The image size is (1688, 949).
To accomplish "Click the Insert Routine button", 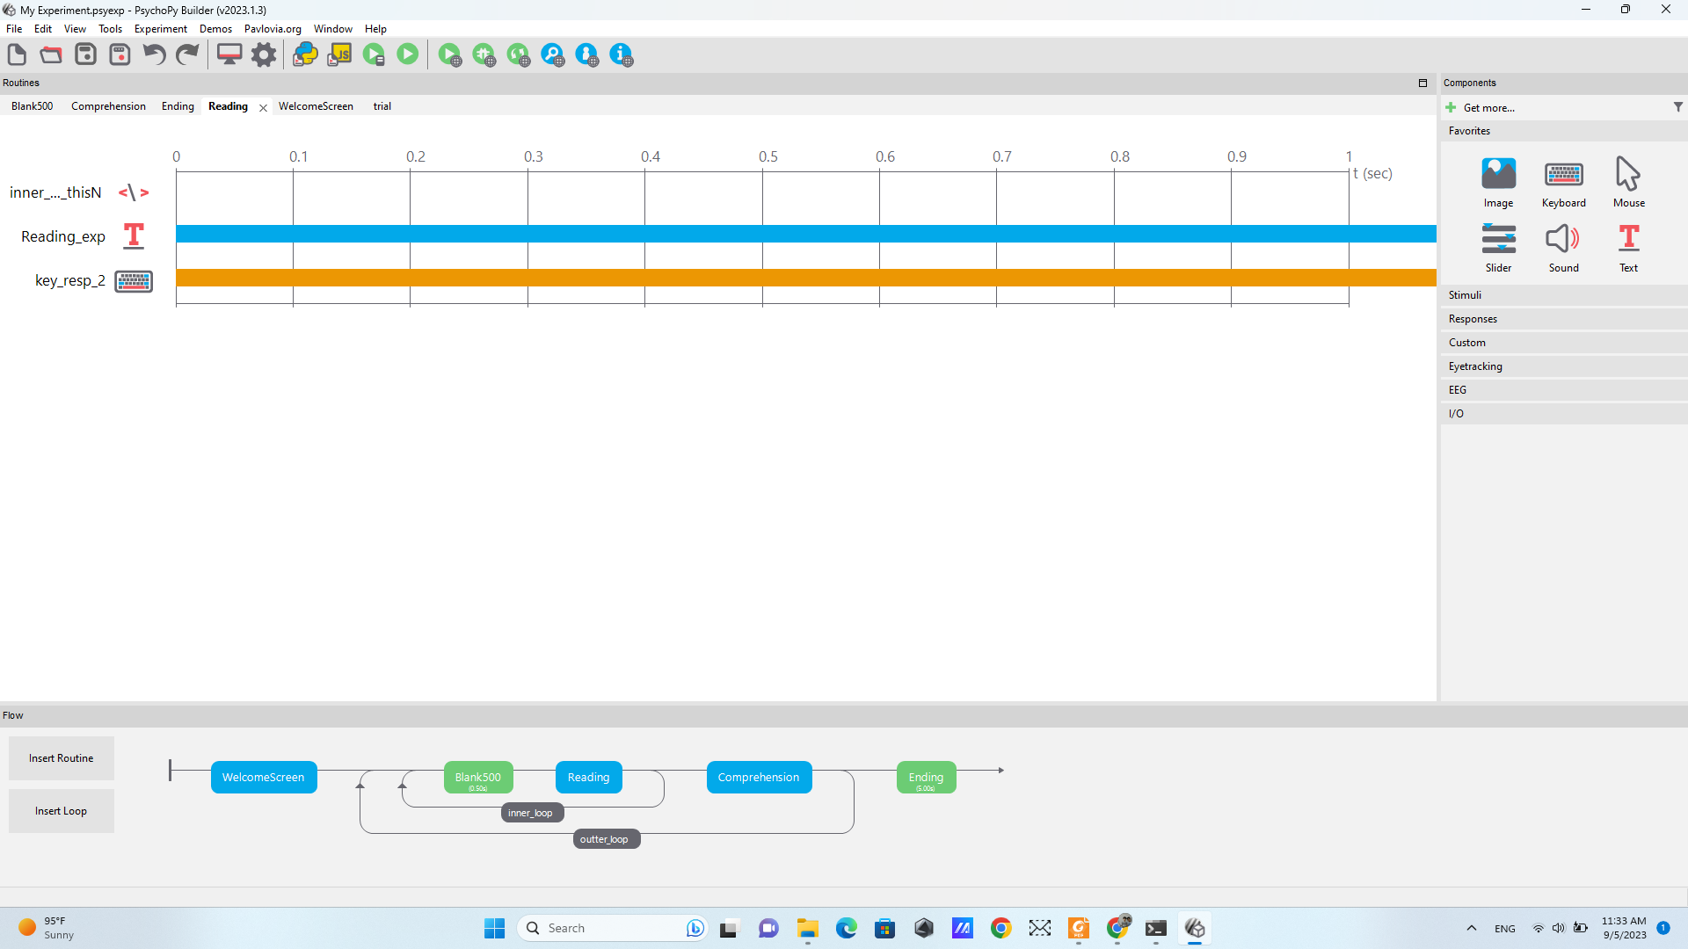I will (61, 758).
